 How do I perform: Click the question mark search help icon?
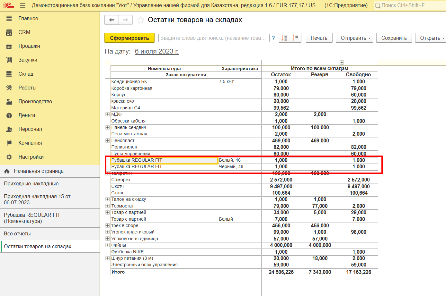click(273, 38)
